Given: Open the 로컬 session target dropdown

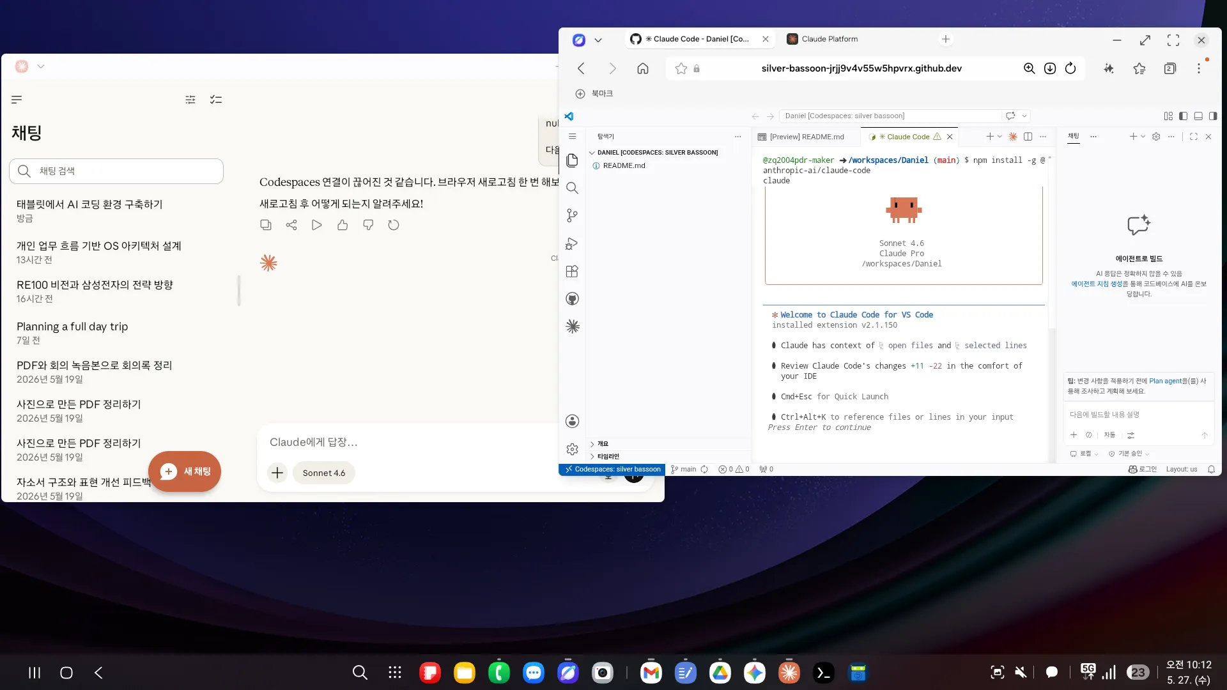Looking at the screenshot, I should (x=1084, y=454).
